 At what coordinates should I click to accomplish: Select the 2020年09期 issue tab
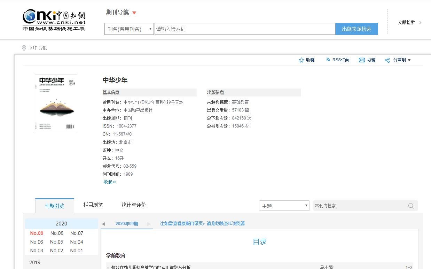[127, 224]
